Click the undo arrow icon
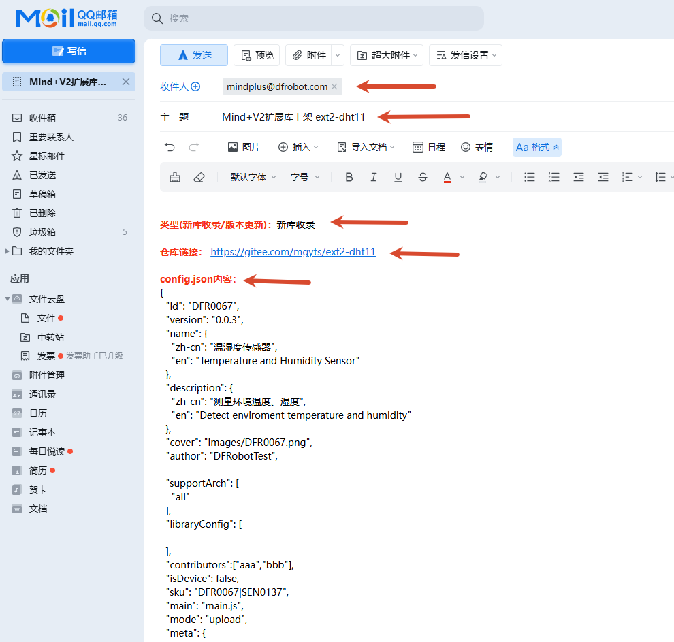This screenshot has height=642, width=674. [x=170, y=147]
